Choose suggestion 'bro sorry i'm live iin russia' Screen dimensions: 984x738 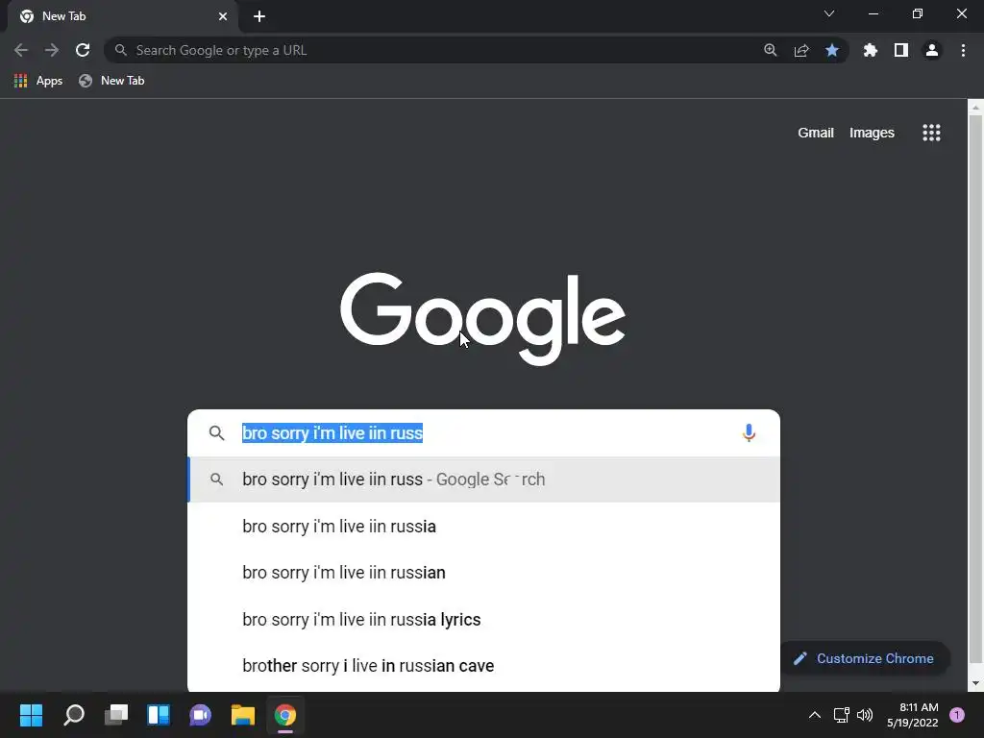pyautogui.click(x=484, y=526)
